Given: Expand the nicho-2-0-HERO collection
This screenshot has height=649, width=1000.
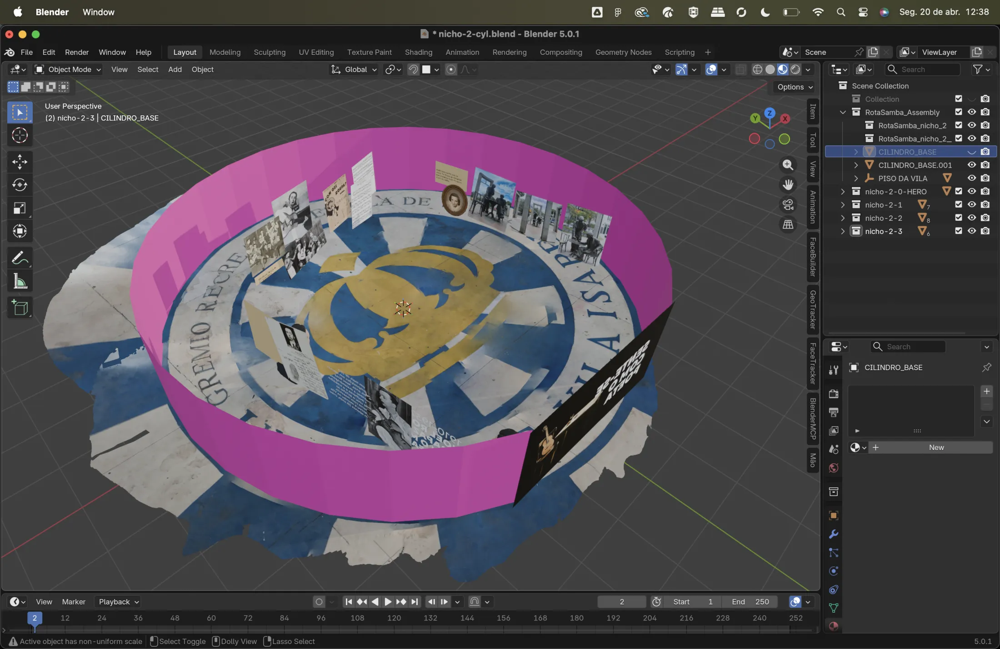Looking at the screenshot, I should [842, 192].
